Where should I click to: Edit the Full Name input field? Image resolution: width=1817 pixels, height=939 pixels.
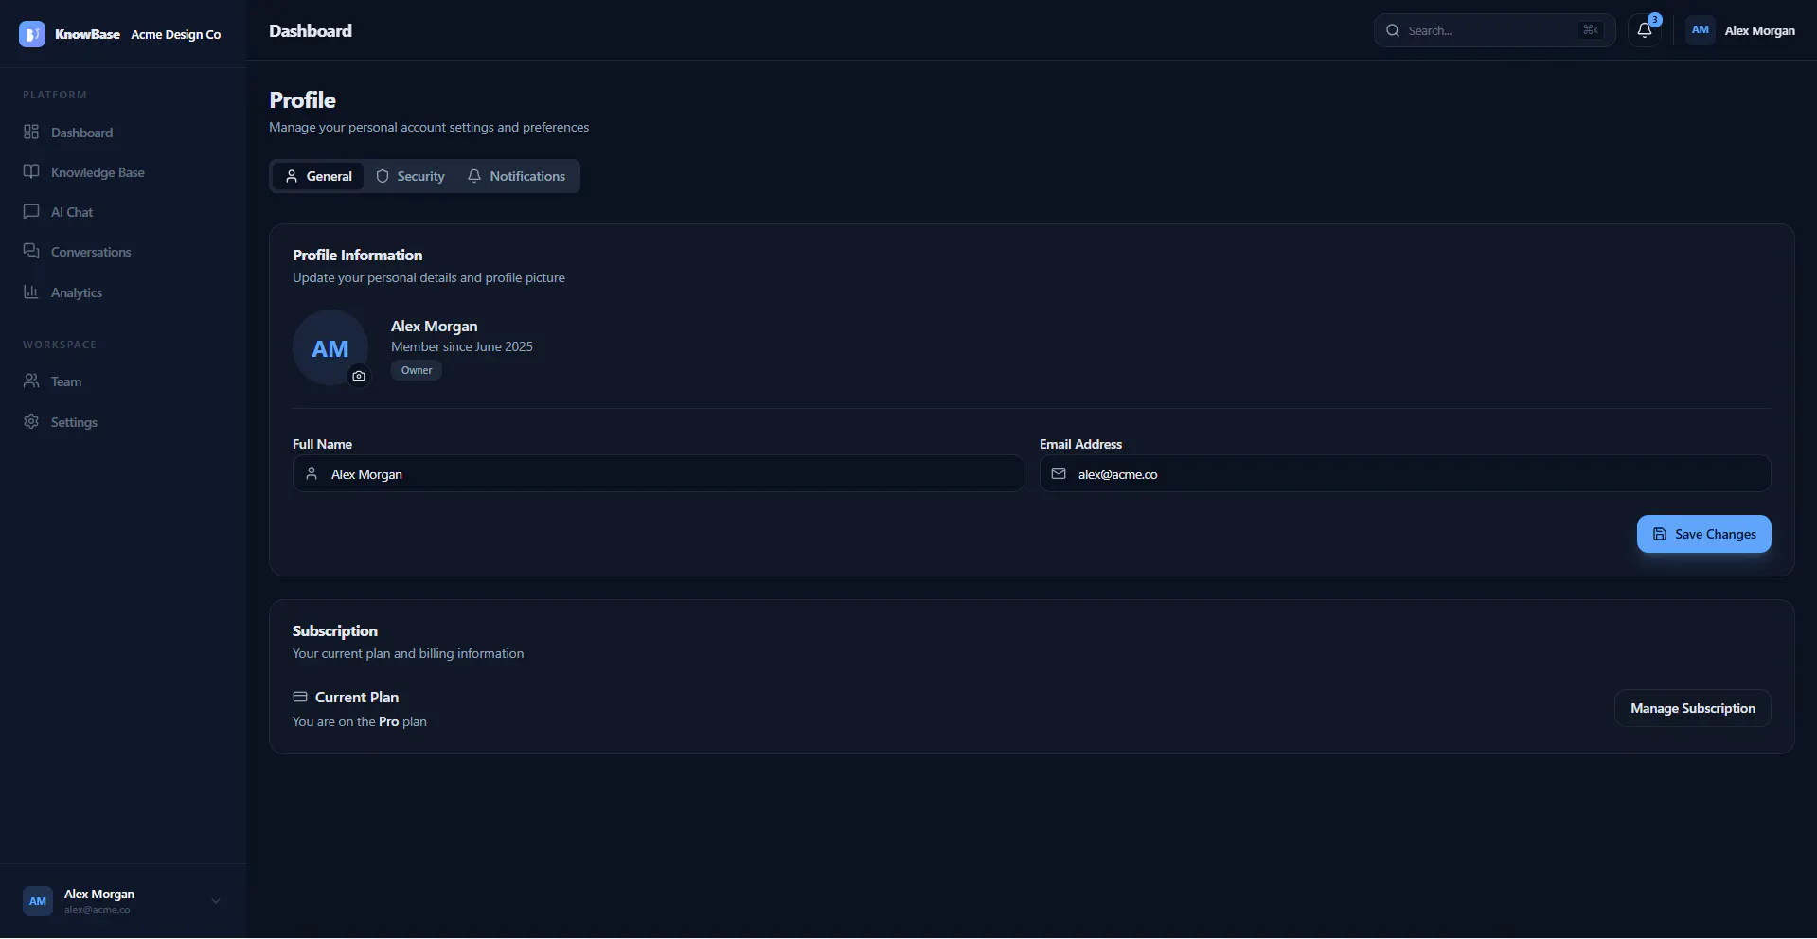[658, 473]
